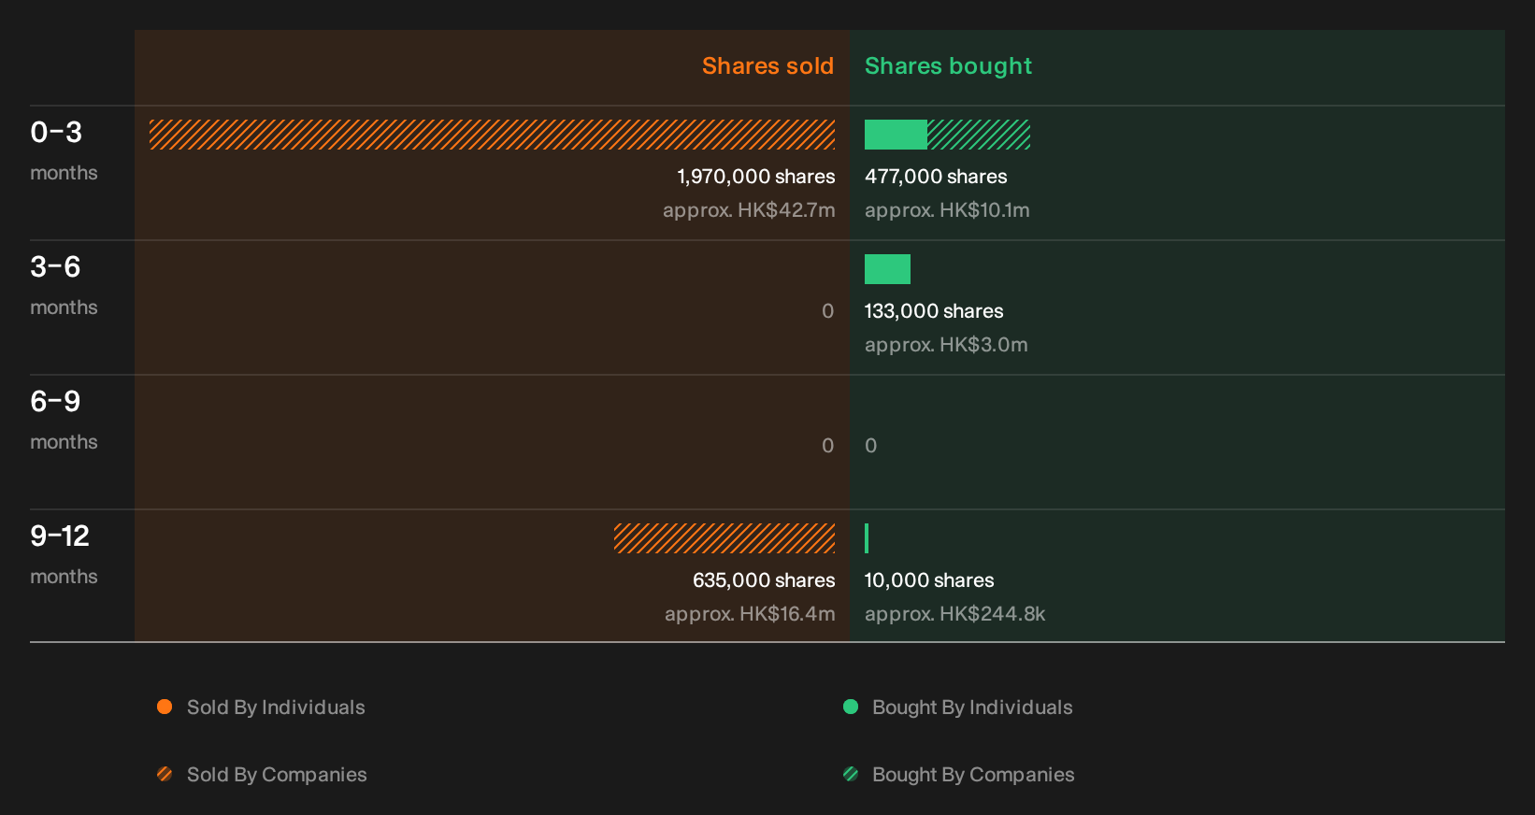Click the 3-6 months row label
This screenshot has width=1535, height=815.
point(64,285)
